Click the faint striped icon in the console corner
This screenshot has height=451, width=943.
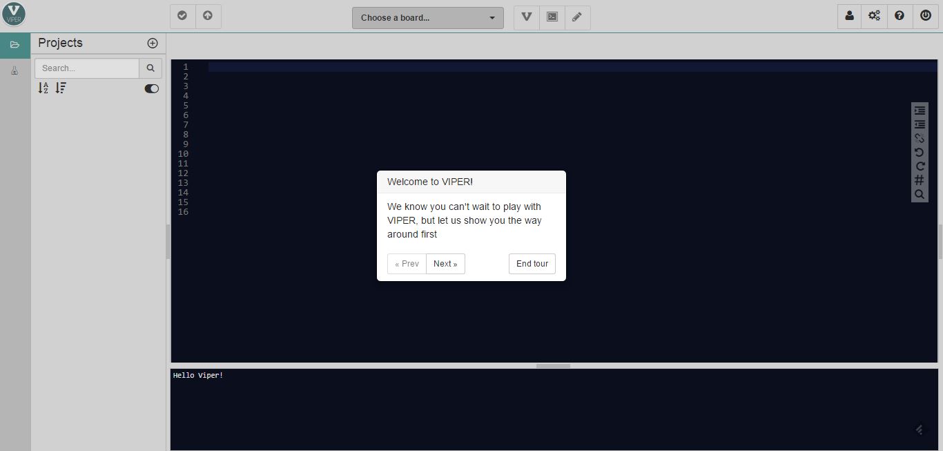pos(920,430)
